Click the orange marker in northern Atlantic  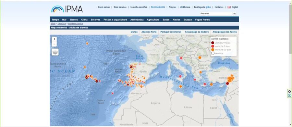pos(87,44)
